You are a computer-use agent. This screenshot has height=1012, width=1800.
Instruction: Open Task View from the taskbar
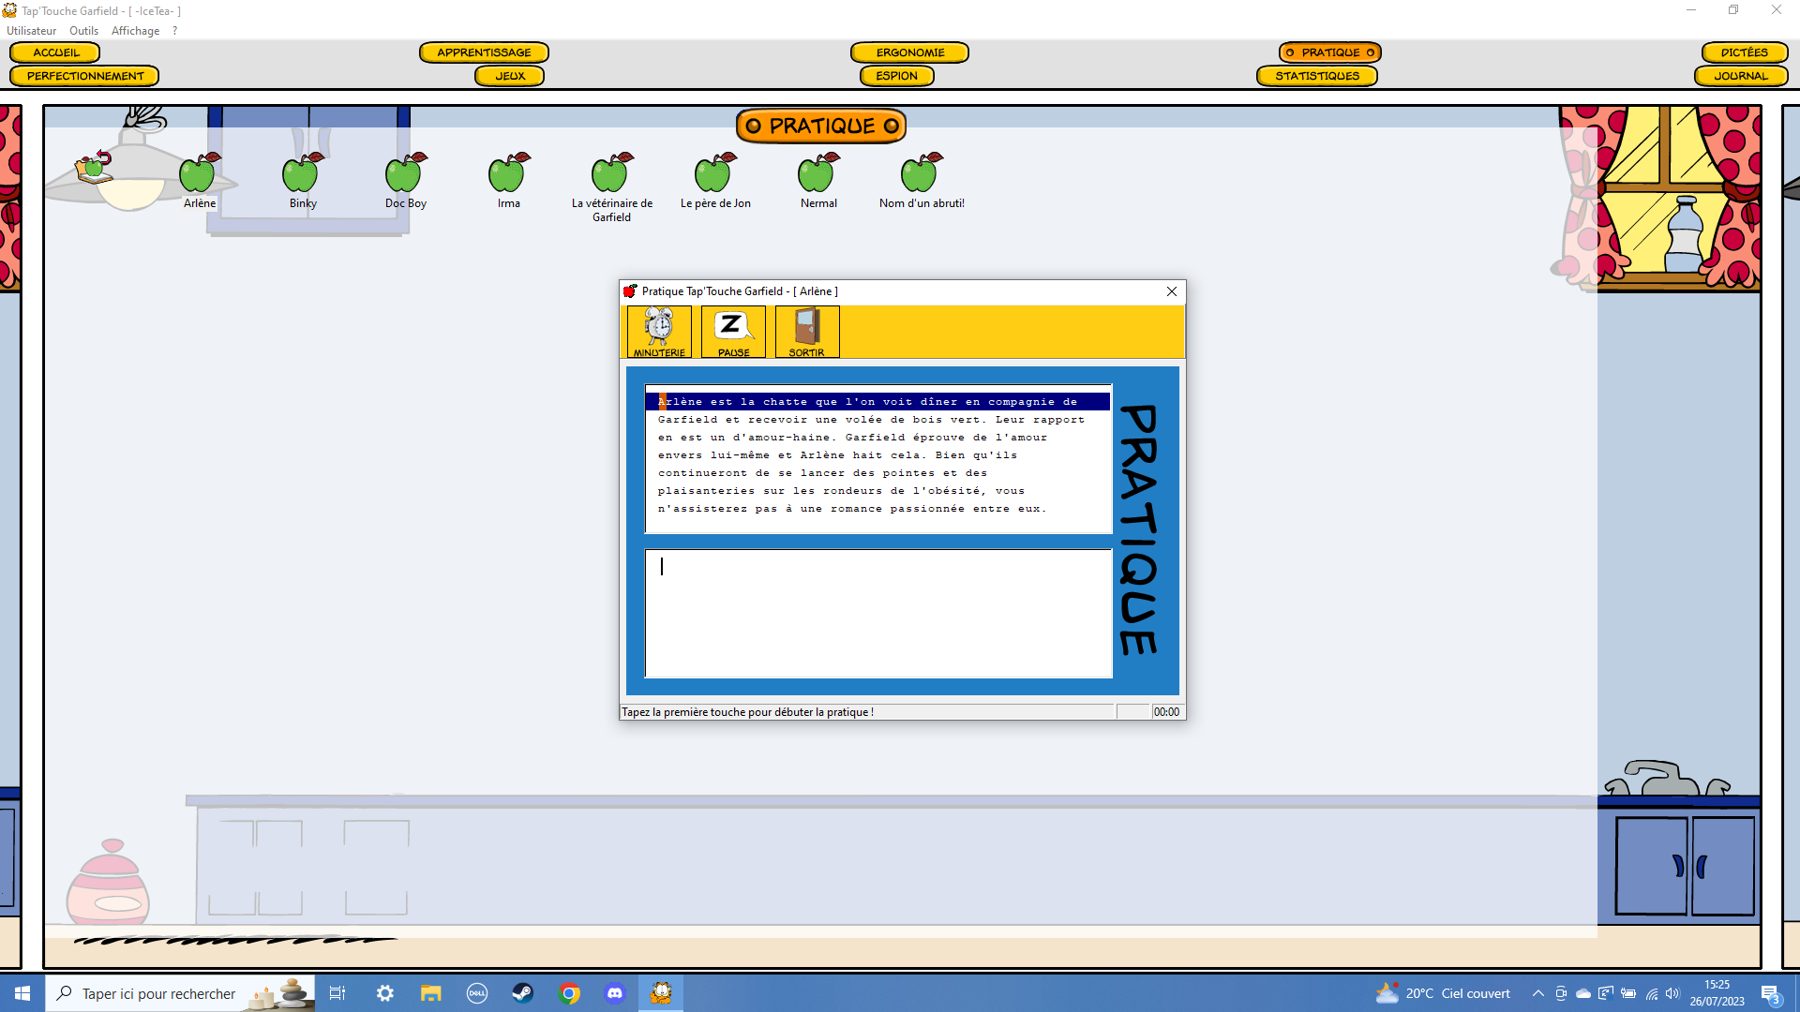[337, 993]
